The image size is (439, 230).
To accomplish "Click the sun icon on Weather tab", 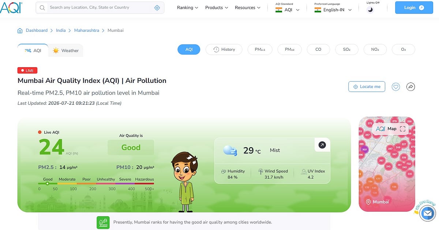I will click(x=56, y=51).
